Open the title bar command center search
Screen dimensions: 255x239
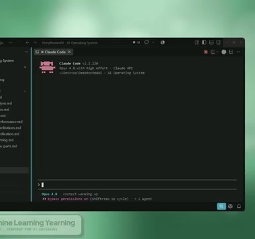[70, 42]
